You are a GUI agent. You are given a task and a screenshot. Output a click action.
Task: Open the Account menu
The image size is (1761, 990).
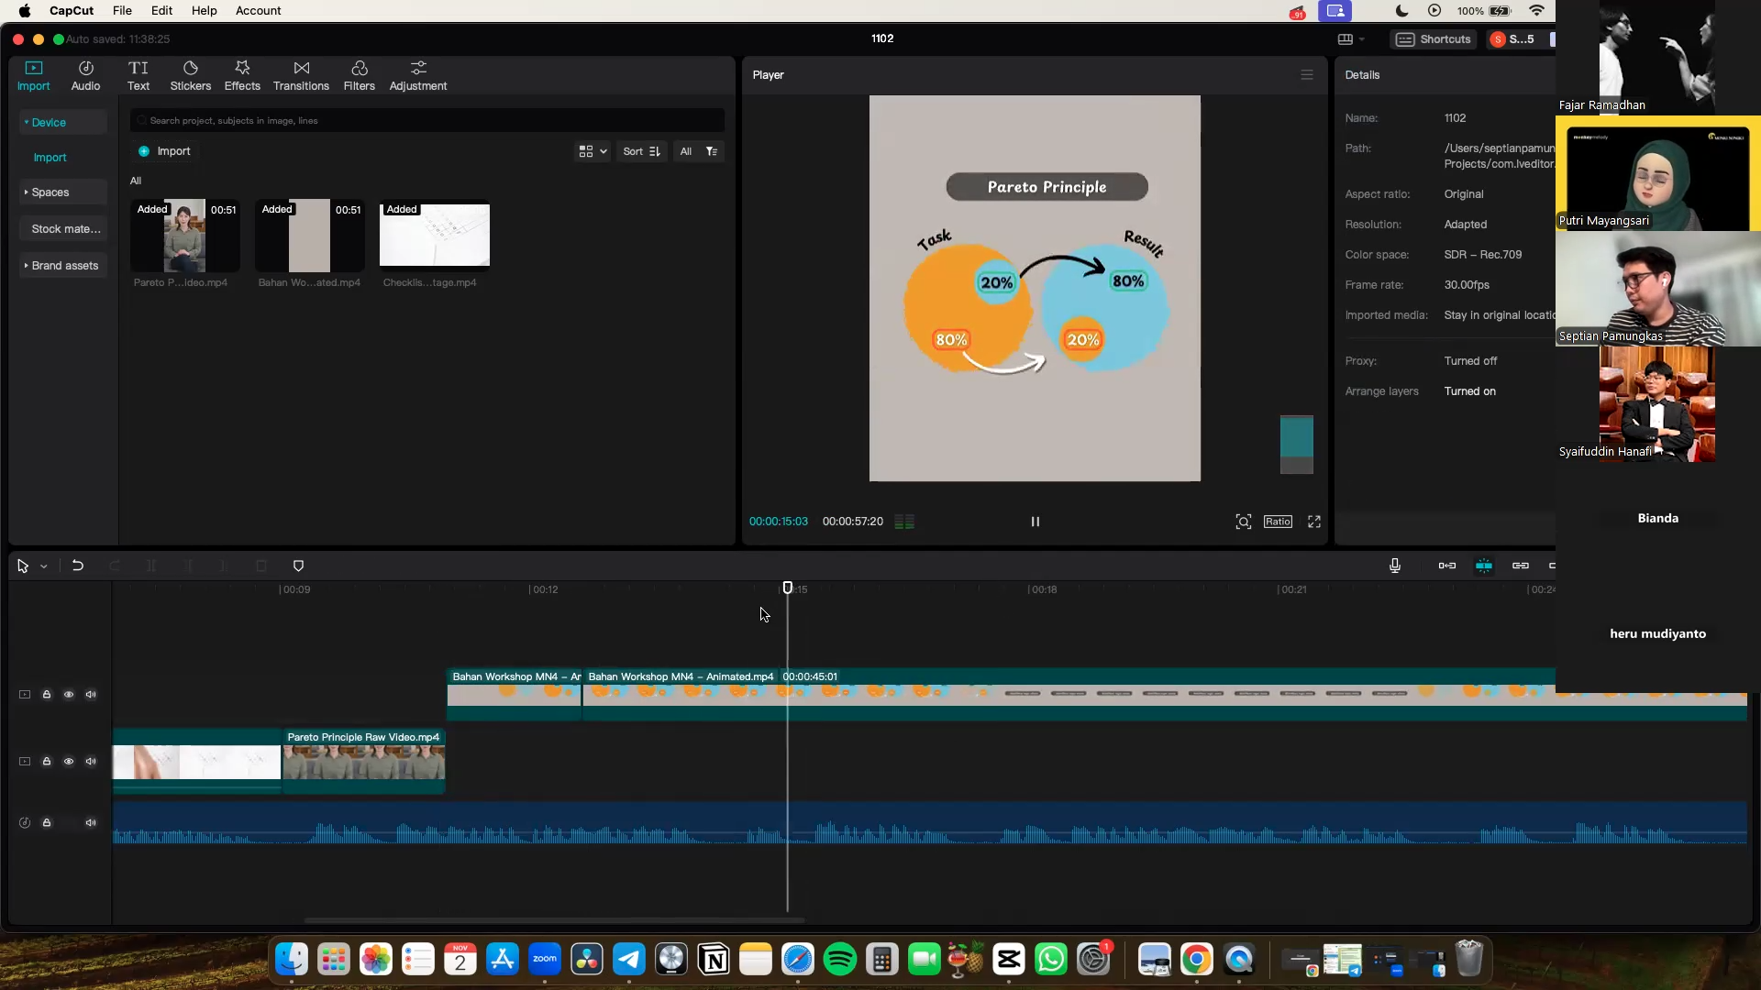click(258, 11)
